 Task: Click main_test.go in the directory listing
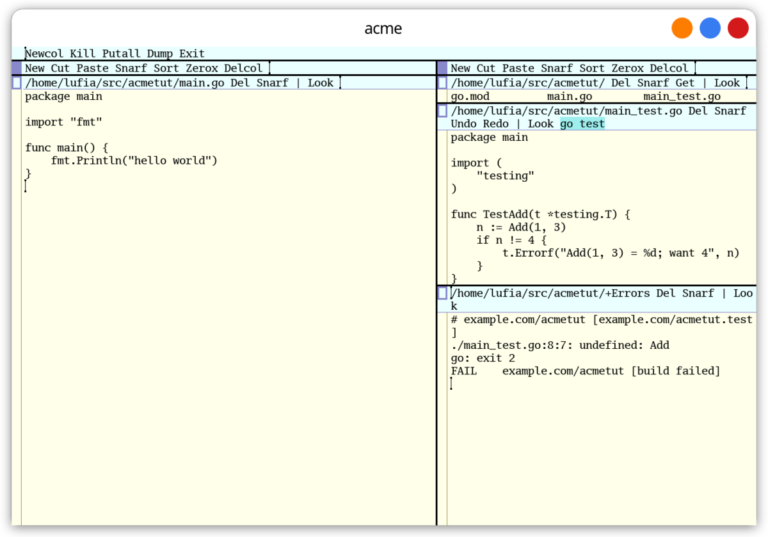(x=682, y=97)
